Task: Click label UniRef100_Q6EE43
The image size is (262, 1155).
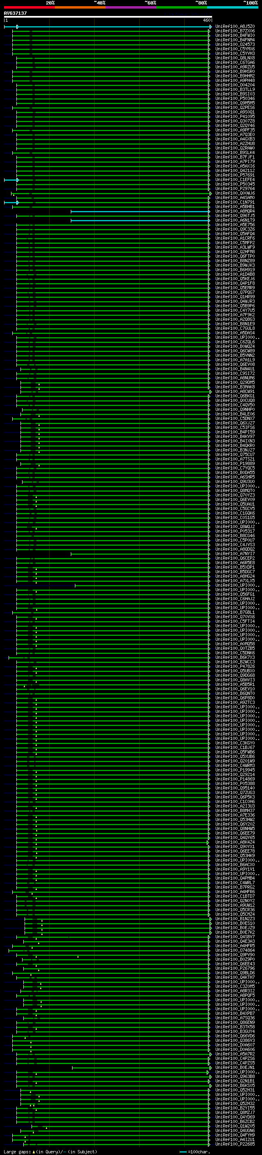Action: pos(235,964)
